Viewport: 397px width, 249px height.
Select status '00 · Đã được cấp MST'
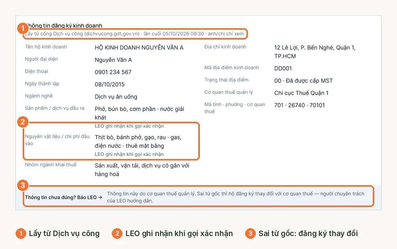point(303,81)
